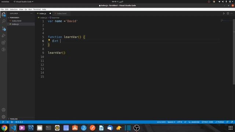The width and height of the screenshot is (235, 132).
Task: Switch to the index.html editor tab
Action: [62, 14]
